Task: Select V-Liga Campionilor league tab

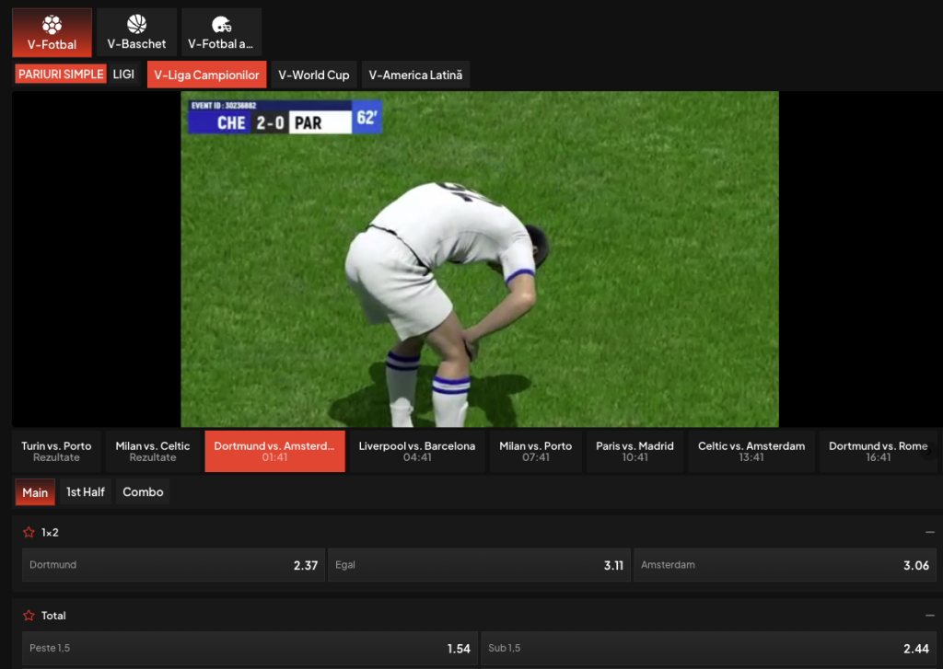Action: click(x=206, y=75)
